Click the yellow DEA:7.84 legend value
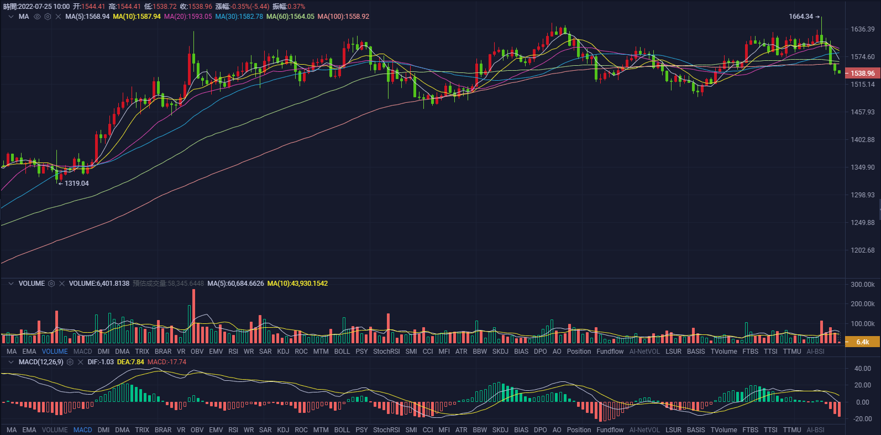Image resolution: width=881 pixels, height=435 pixels. click(x=130, y=362)
